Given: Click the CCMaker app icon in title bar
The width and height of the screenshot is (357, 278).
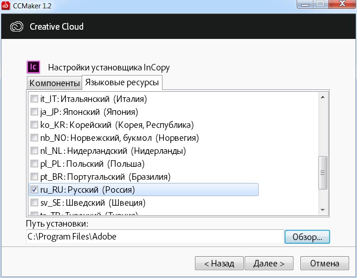Looking at the screenshot, I should pyautogui.click(x=6, y=6).
